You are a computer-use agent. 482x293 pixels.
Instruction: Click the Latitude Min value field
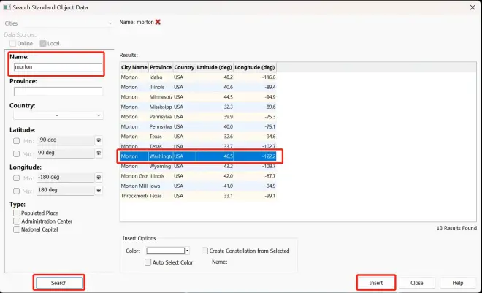coord(66,140)
